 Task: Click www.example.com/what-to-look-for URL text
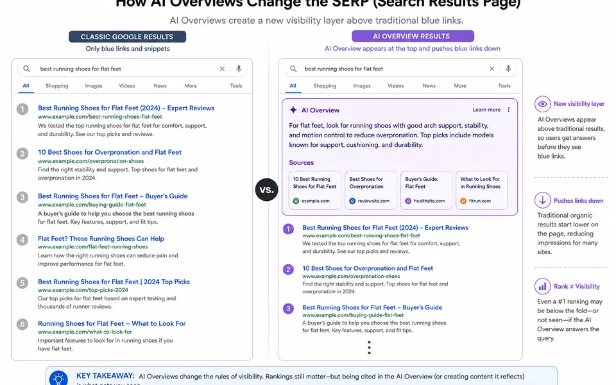tap(85, 332)
